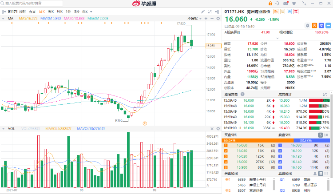
Task: Collapse the VOL indicator triangle
Action: pyautogui.click(x=3, y=129)
